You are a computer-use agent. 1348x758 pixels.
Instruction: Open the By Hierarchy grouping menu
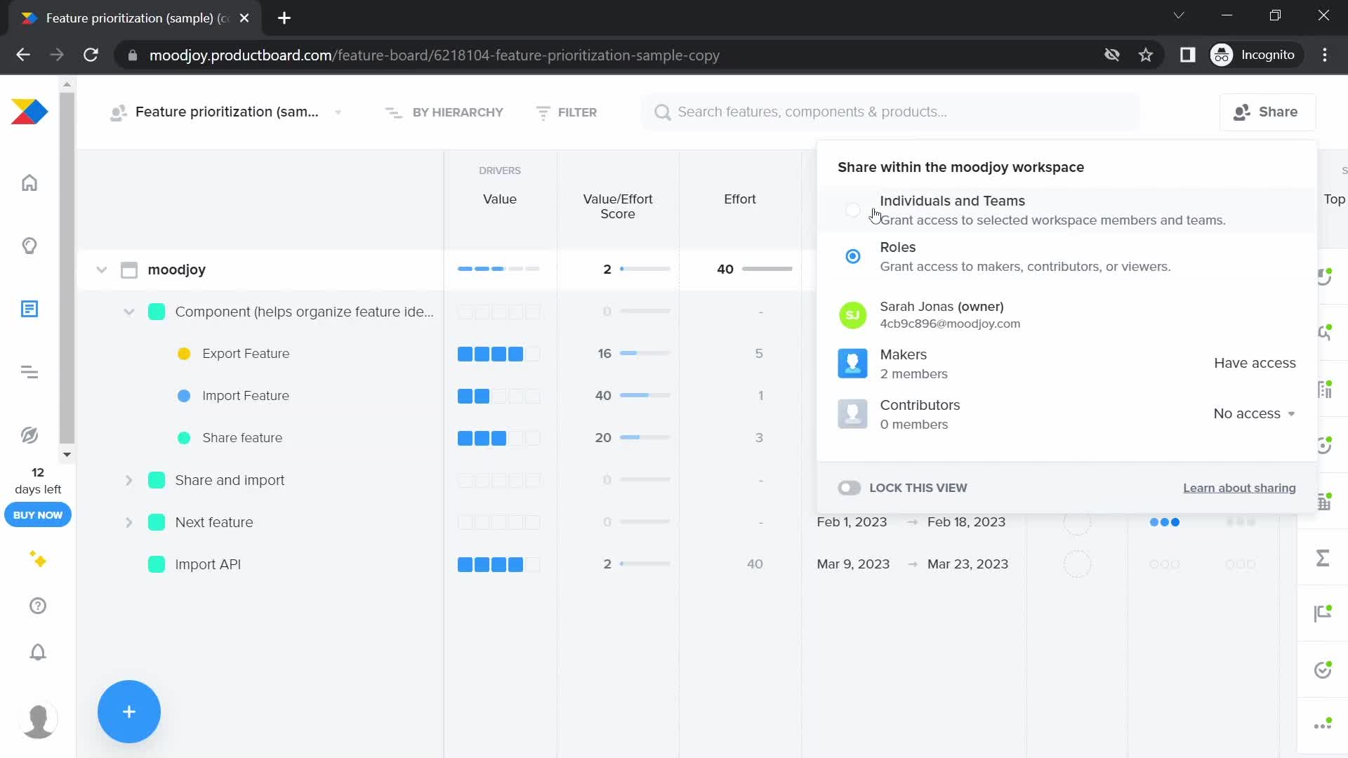(x=444, y=112)
